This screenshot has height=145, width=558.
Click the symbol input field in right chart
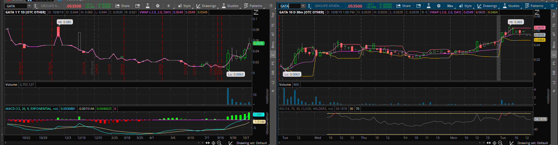(x=289, y=6)
